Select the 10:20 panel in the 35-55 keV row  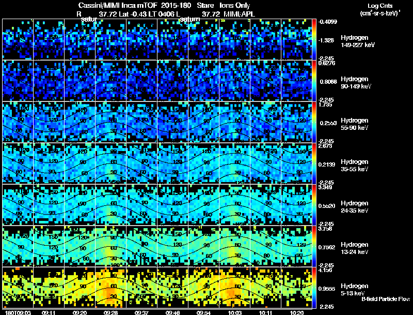pyautogui.click(x=296, y=163)
